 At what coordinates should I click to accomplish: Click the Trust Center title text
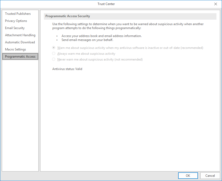(x=106, y=4)
